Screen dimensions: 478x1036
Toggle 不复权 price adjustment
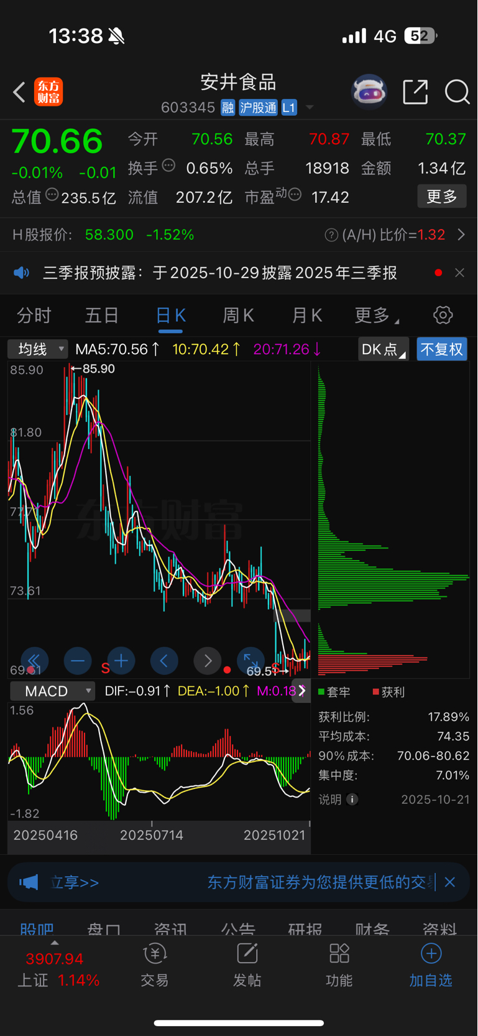point(442,349)
